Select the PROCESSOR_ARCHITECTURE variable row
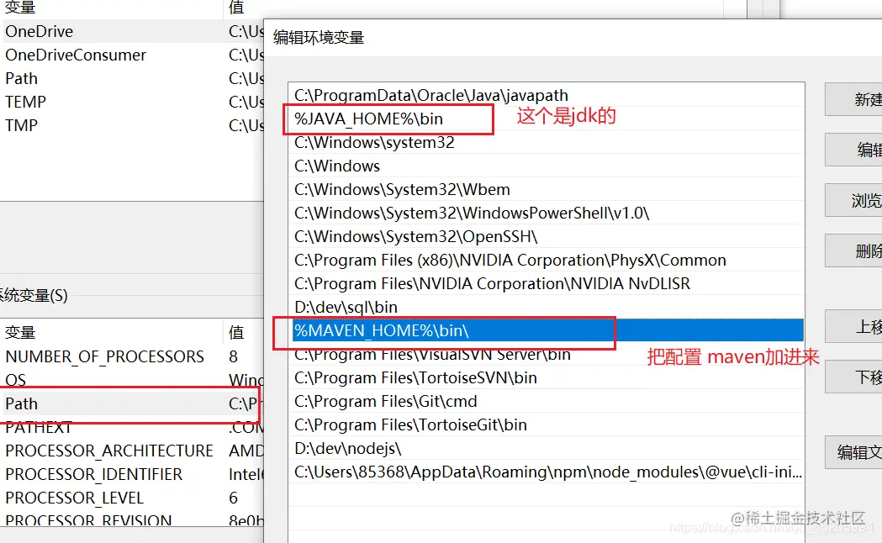Viewport: 882px width, 543px height. point(132,451)
